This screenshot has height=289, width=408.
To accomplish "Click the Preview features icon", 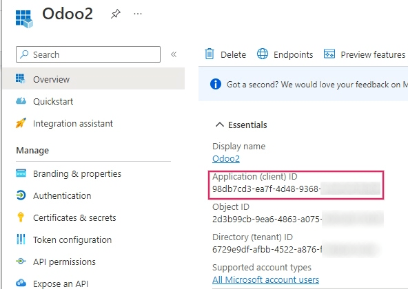I will (329, 54).
